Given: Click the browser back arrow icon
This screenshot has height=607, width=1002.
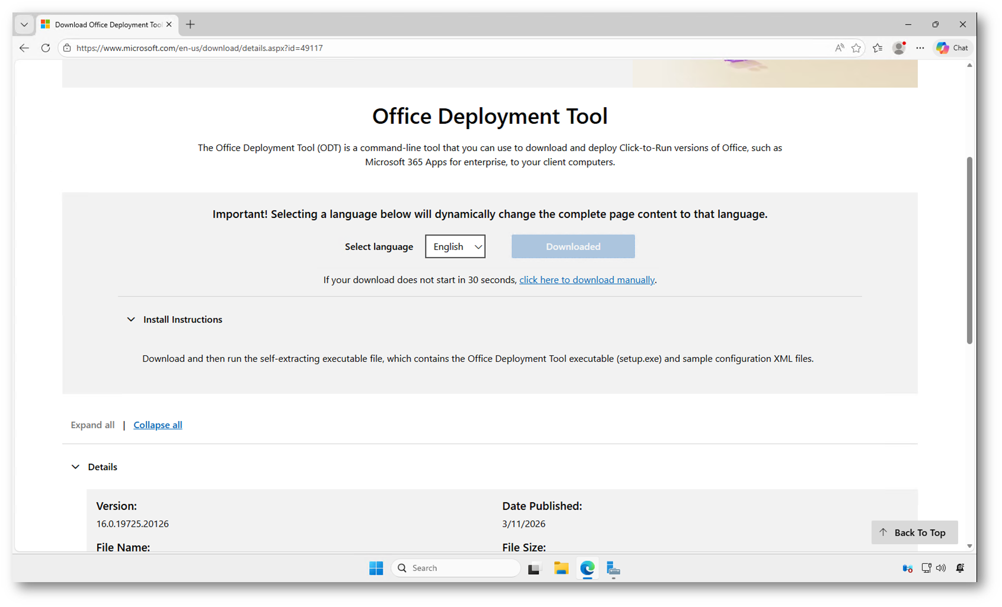Looking at the screenshot, I should point(24,48).
